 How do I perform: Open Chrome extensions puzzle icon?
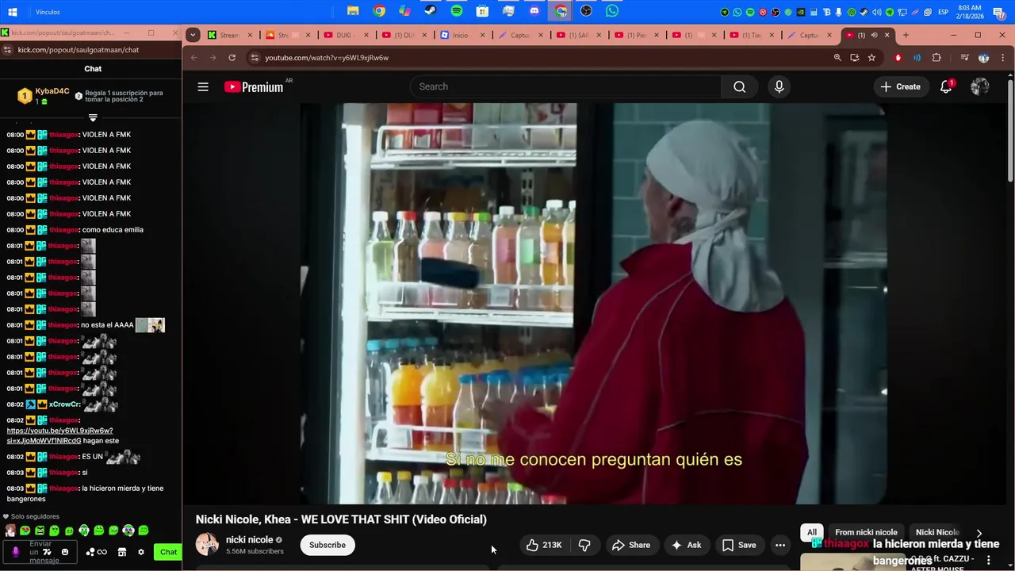[936, 58]
